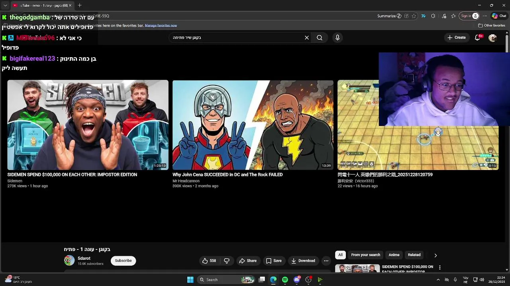The image size is (510, 286).
Task: Open Microsoft Edge on the taskbar
Action: [x=273, y=280]
